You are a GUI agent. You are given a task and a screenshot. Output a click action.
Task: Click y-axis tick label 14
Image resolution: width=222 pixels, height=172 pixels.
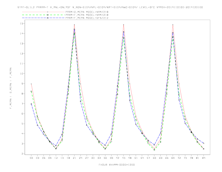[21, 34]
